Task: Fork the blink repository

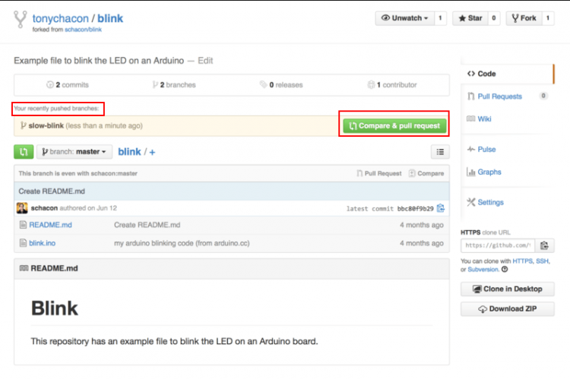Action: click(x=524, y=18)
